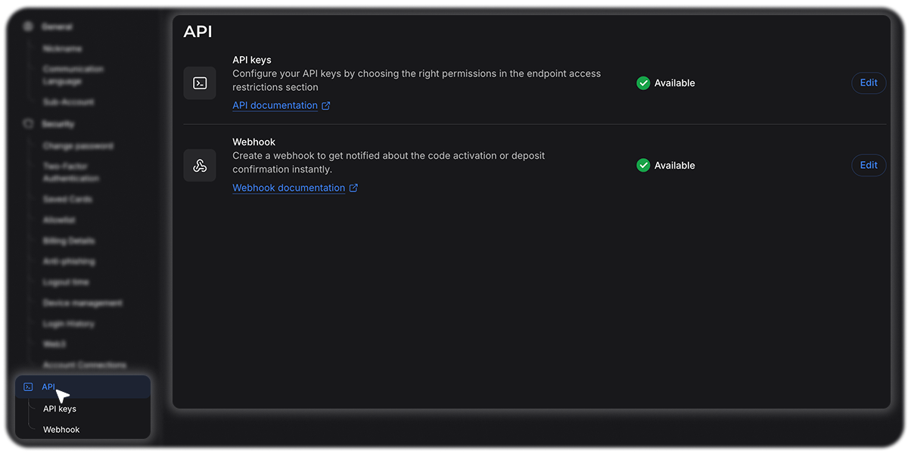Screen dimensions: 908x454
Task: Open Two-Factor Authentication in sidebar
Action: click(70, 173)
